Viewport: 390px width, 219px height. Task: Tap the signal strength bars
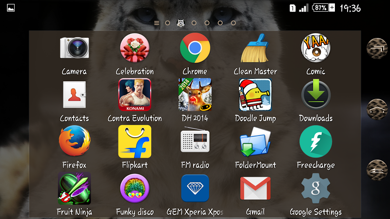coord(304,8)
